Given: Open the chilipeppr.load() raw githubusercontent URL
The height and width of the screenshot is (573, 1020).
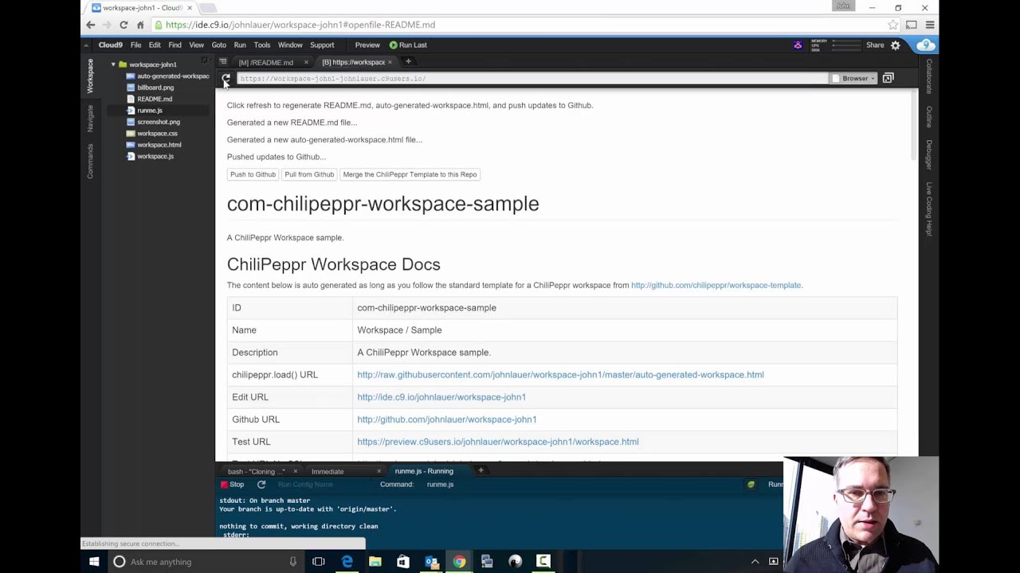Looking at the screenshot, I should [x=560, y=375].
